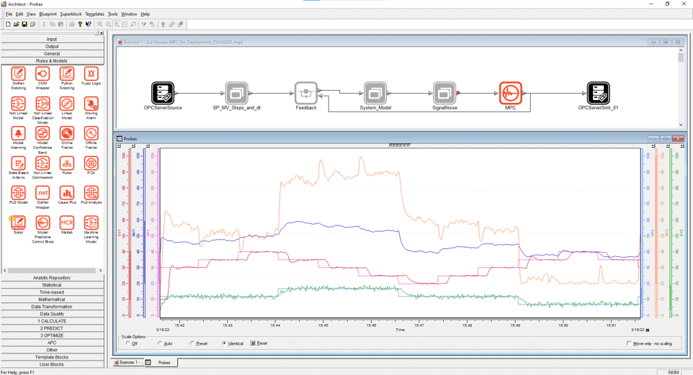Click the Save toolbar icon
Image resolution: width=693 pixels, height=375 pixels.
[24, 24]
